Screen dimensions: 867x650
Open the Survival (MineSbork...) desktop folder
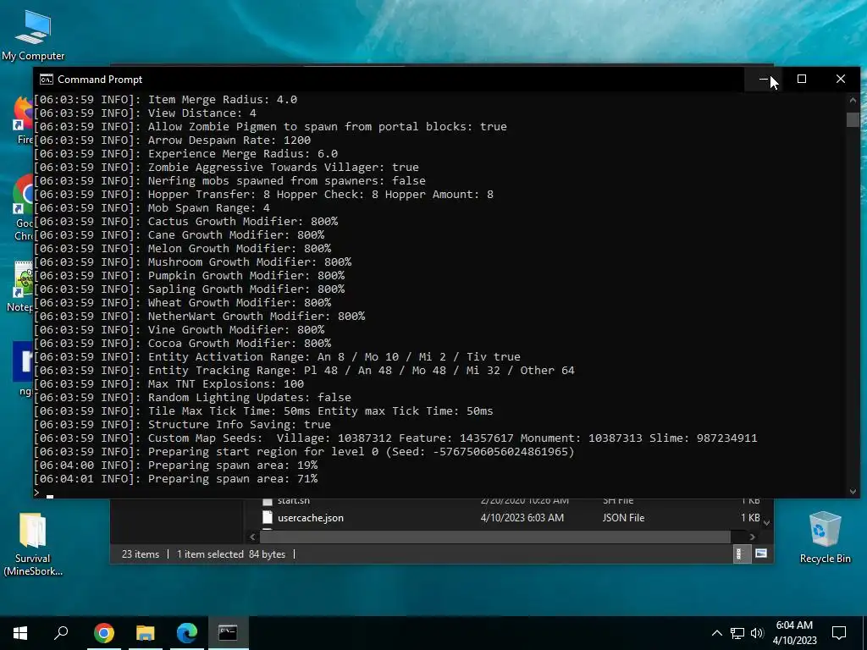(x=33, y=544)
